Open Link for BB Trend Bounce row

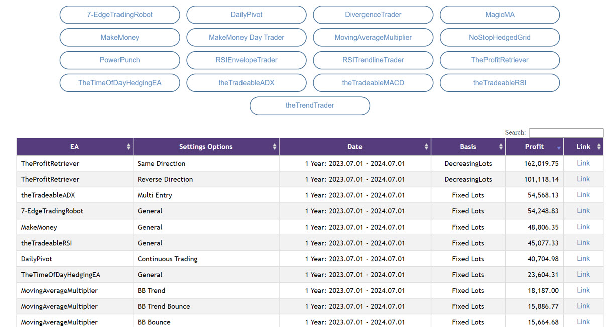583,306
